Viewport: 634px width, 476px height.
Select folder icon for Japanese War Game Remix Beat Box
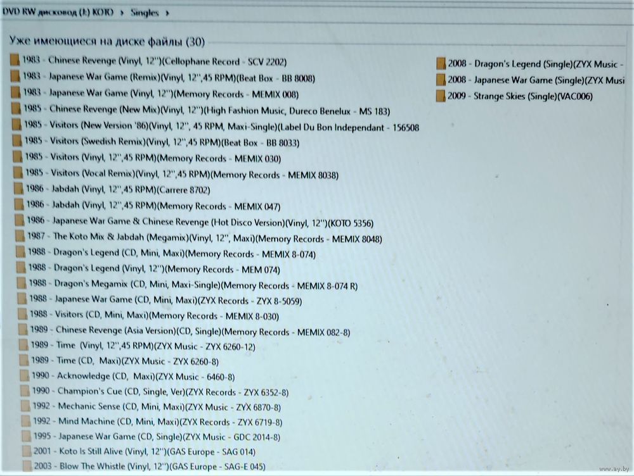pos(15,77)
